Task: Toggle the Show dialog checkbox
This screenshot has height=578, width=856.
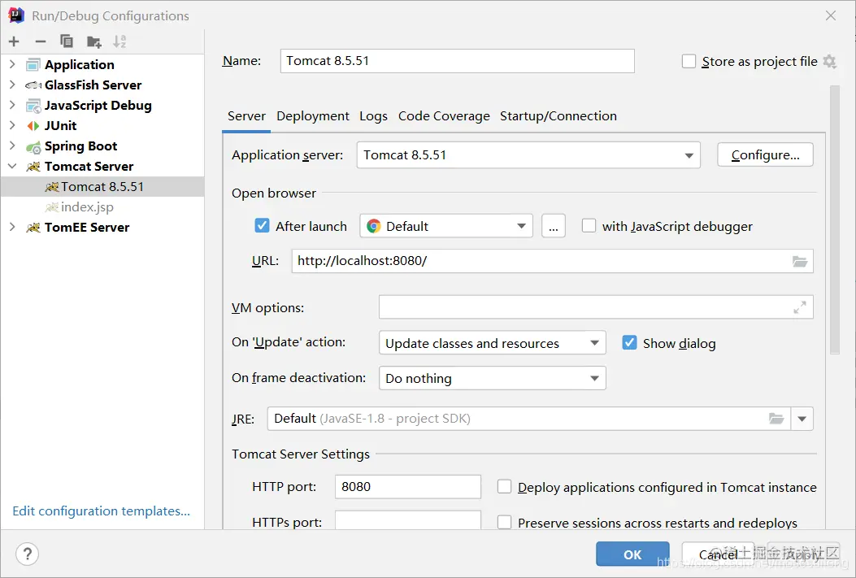Action: coord(629,343)
